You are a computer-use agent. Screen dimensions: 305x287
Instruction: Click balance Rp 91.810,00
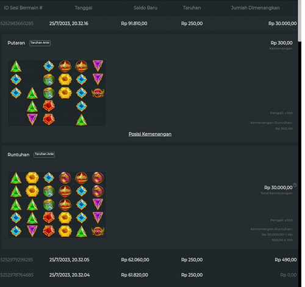coord(134,23)
